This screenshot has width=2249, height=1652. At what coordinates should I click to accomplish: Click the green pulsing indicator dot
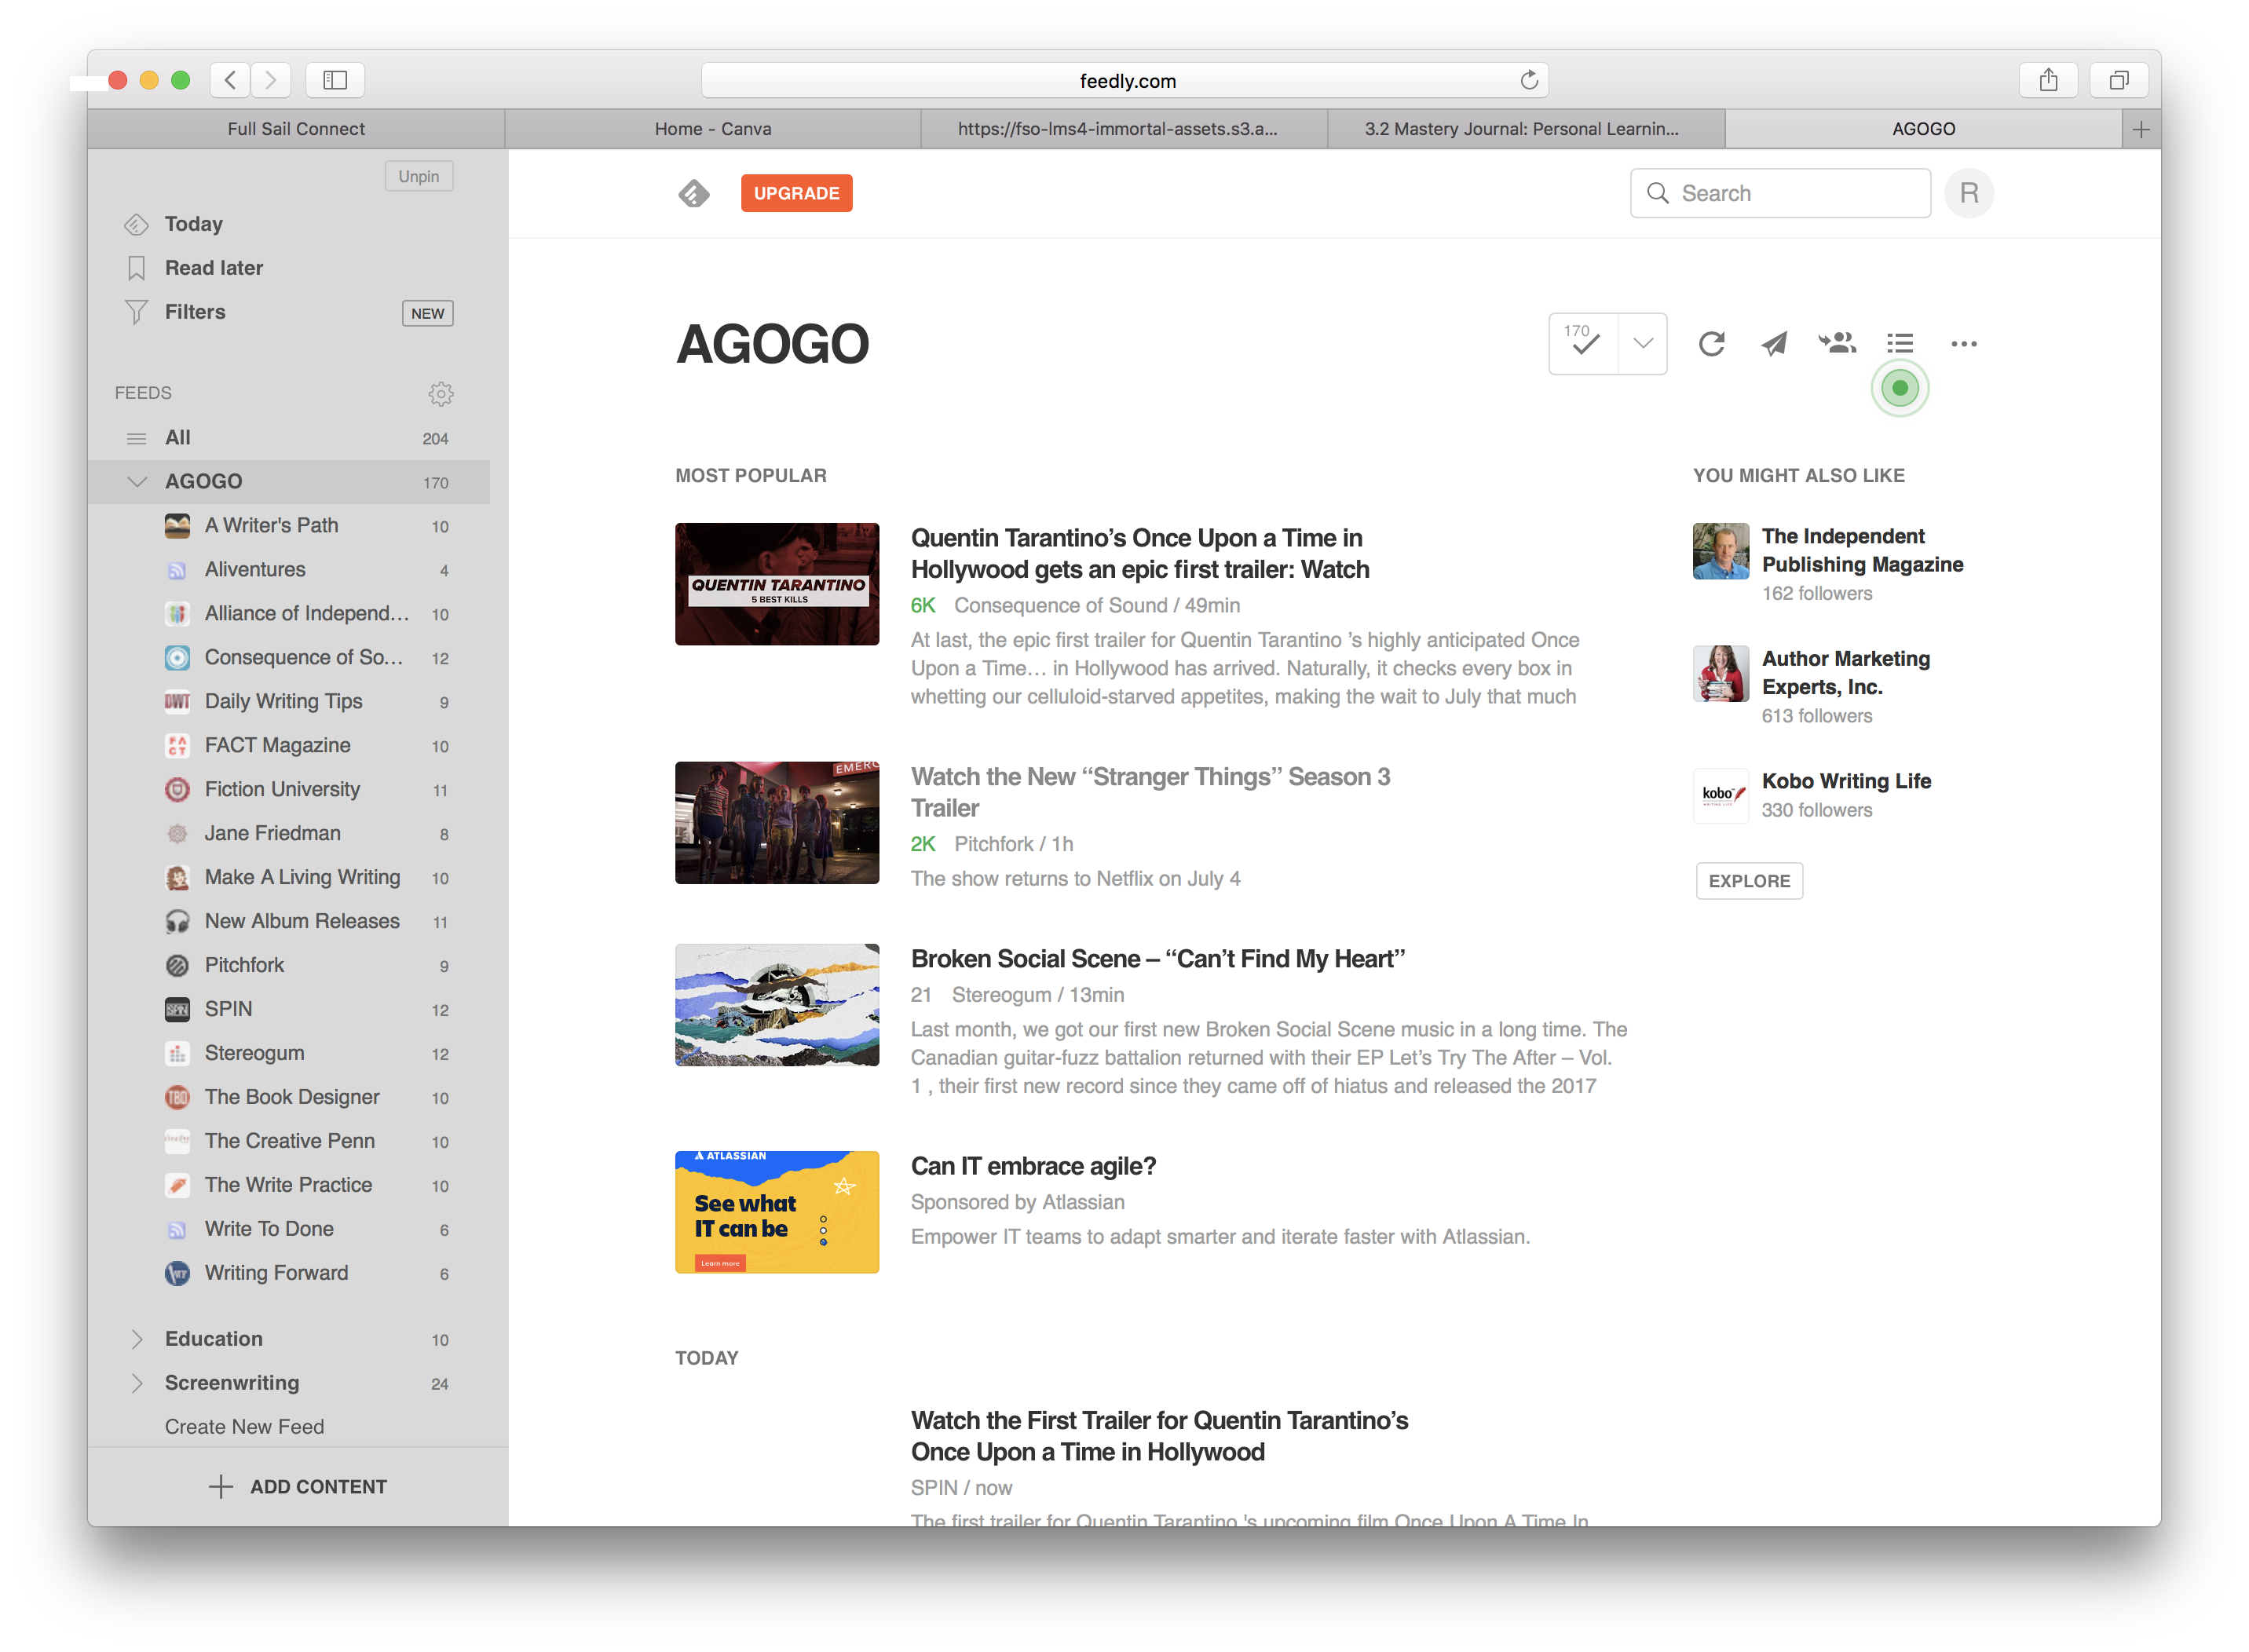click(1899, 388)
